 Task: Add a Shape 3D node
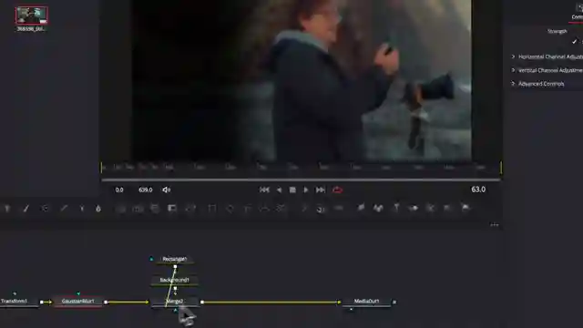[379, 209]
